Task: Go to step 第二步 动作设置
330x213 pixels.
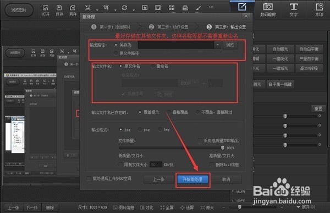Action: (169, 27)
